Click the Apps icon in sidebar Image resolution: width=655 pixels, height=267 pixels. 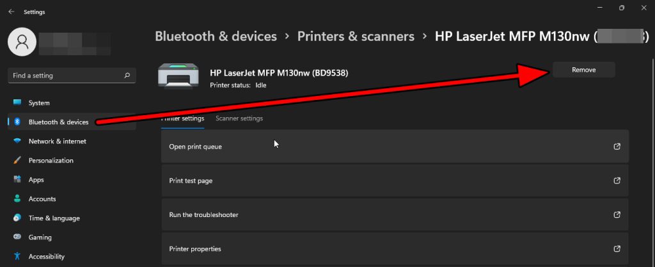click(17, 180)
